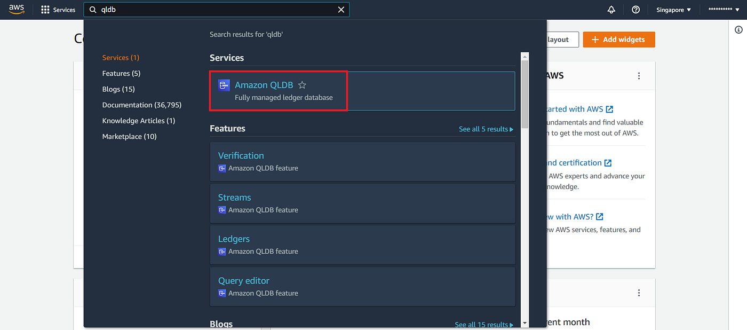This screenshot has width=747, height=330.
Task: Expand all 5 Features results
Action: tap(486, 129)
